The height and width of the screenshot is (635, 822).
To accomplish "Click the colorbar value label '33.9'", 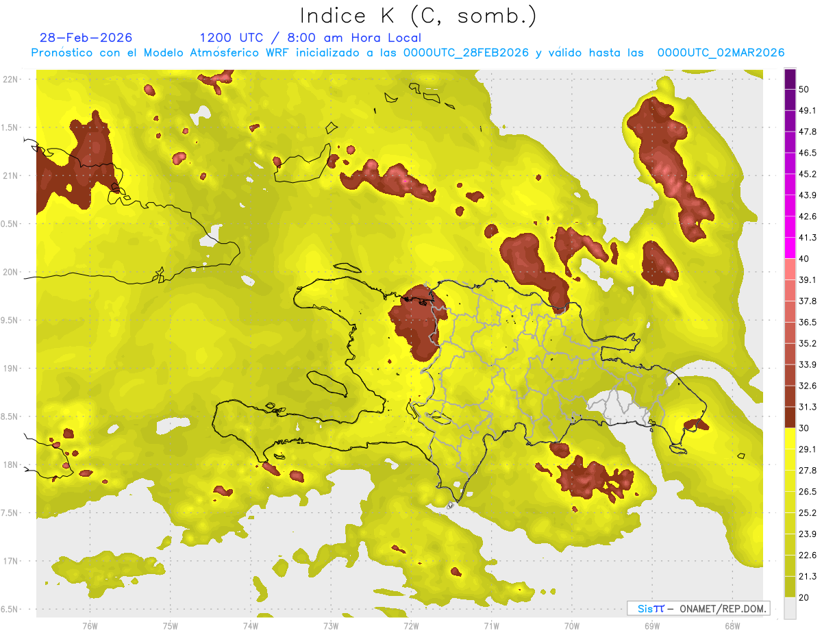I will click(x=808, y=364).
